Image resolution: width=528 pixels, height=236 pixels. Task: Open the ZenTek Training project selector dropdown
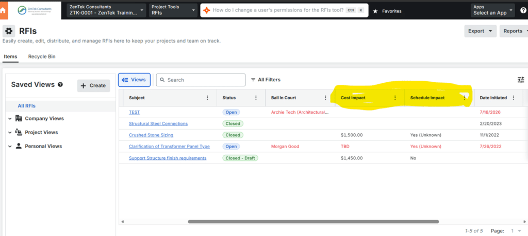tap(106, 10)
